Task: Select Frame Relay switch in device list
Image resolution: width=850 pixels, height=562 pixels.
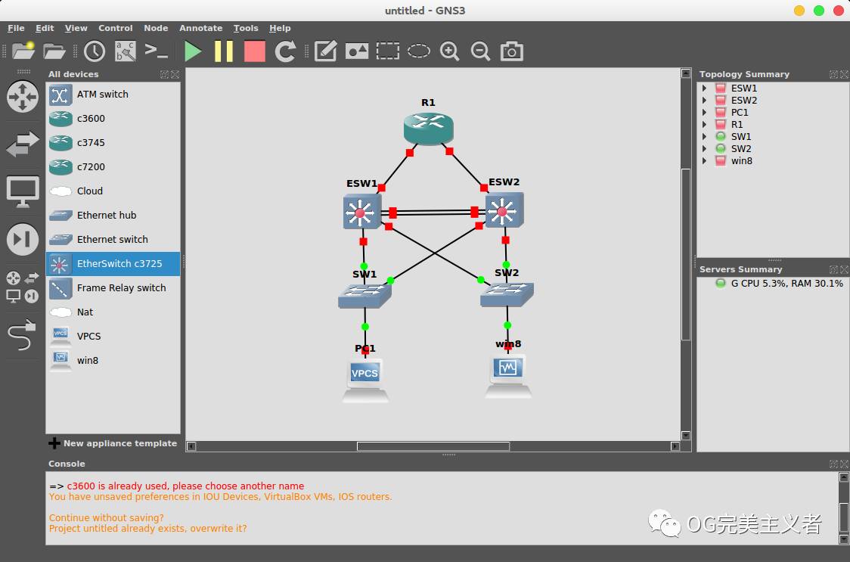Action: [113, 288]
